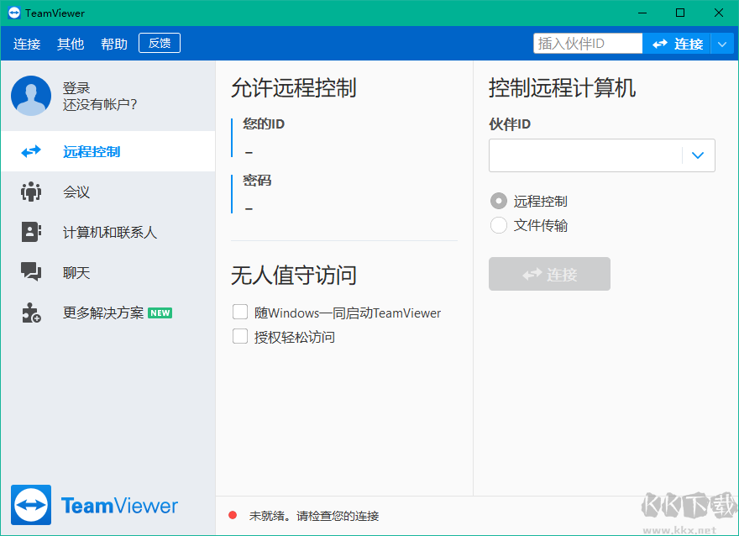Open the 其他 menu
This screenshot has height=536, width=739.
click(71, 43)
